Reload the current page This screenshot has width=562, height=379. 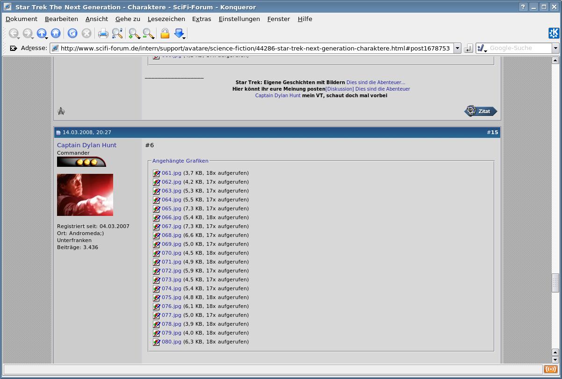72,33
